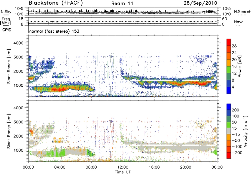Screen dimensions: 251x174
Task: Click the 'Time UT' axis label
Action: click(123, 172)
